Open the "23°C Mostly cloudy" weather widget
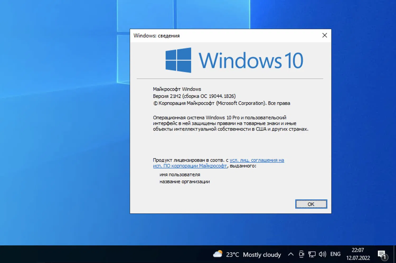Viewport: 396px width, 263px height. click(x=247, y=254)
